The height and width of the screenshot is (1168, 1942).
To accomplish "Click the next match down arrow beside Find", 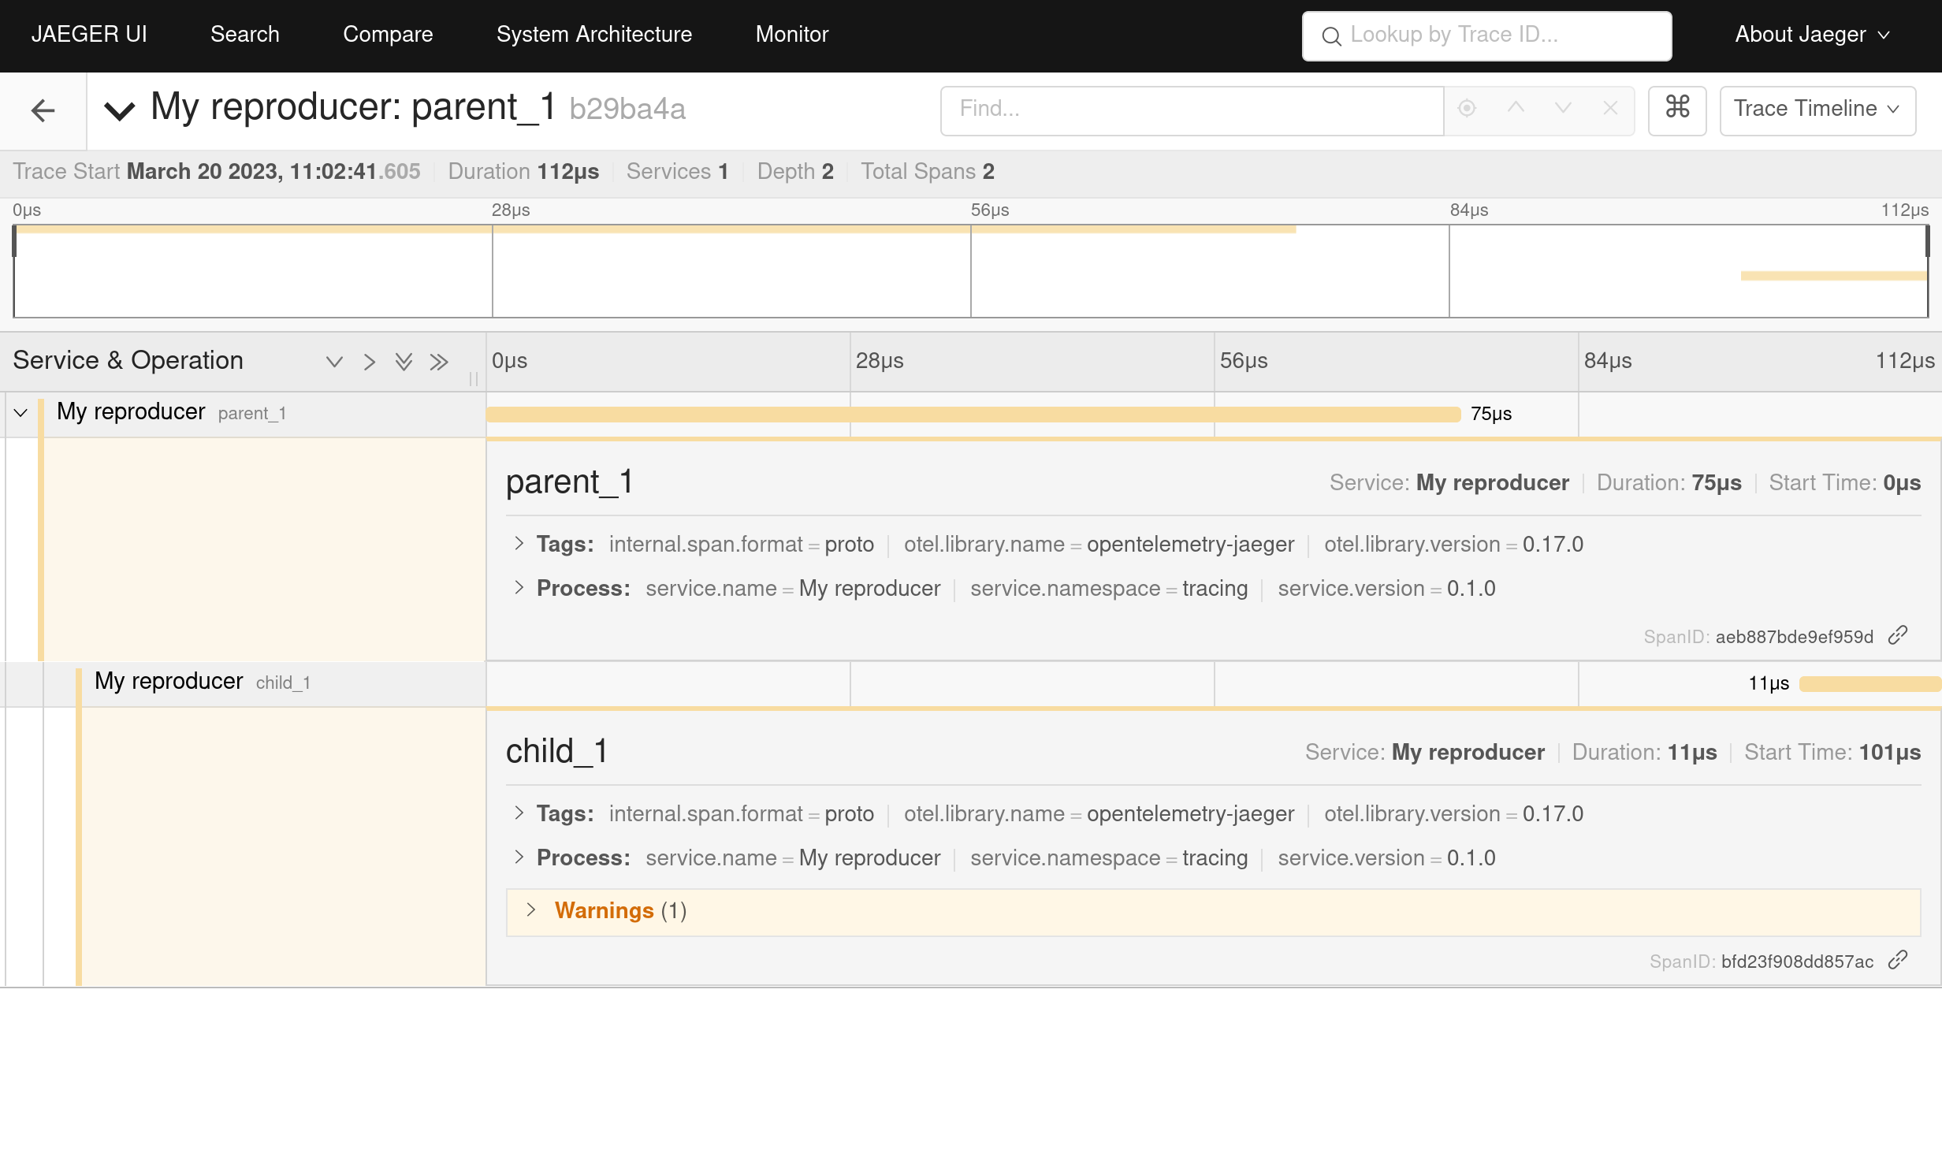I will pos(1562,110).
